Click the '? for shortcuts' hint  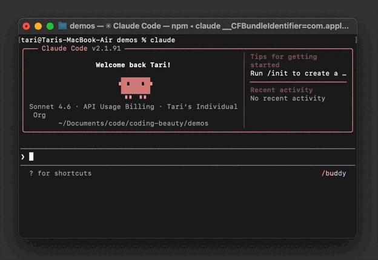click(60, 173)
